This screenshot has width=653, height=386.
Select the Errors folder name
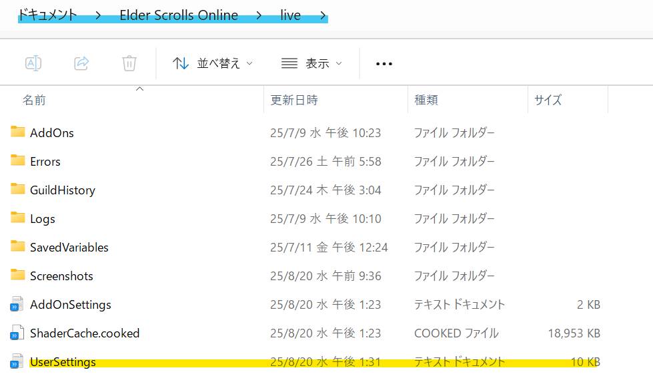(x=45, y=162)
